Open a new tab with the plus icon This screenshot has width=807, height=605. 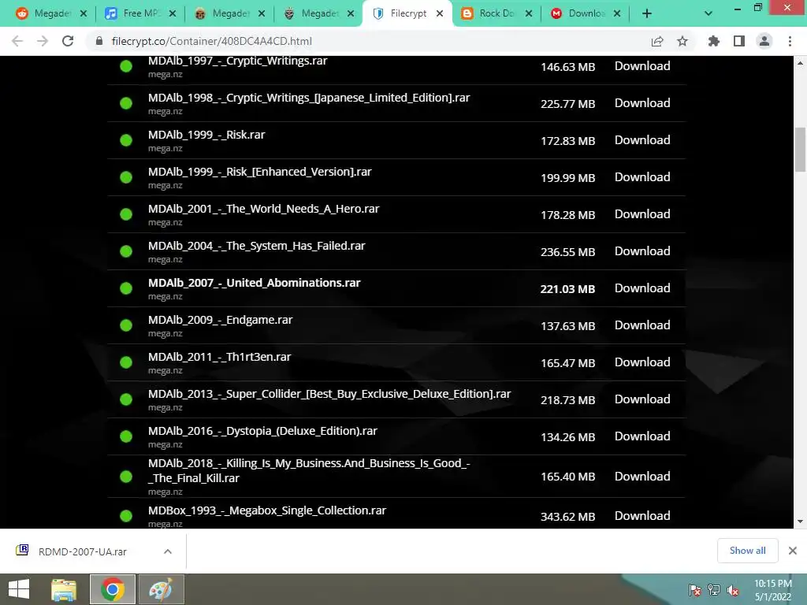point(647,14)
